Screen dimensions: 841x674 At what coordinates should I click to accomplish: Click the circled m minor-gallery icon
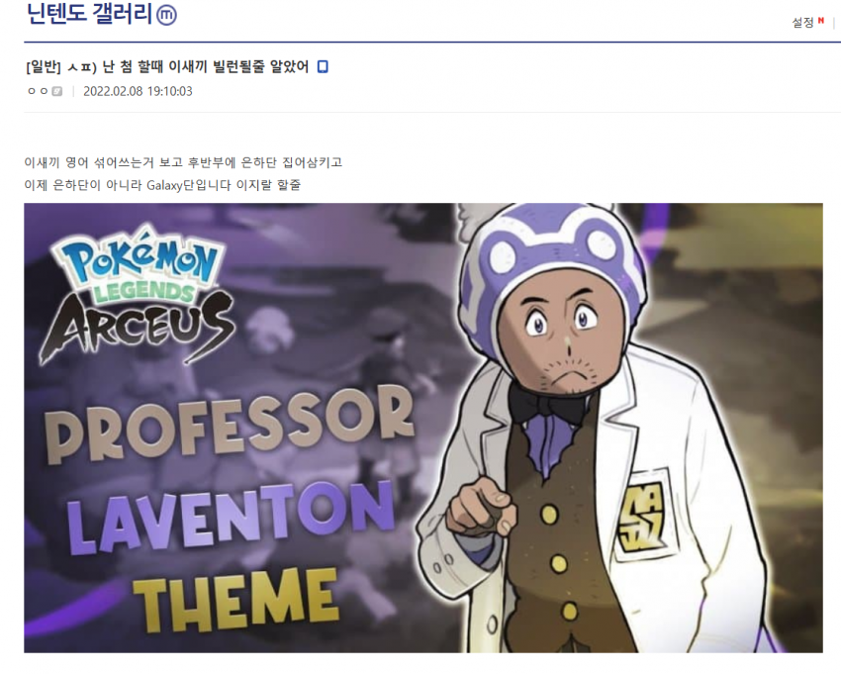pyautogui.click(x=166, y=15)
